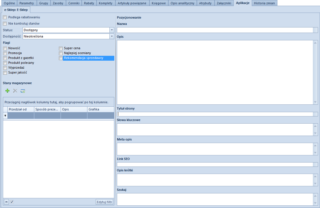Focus the Link SEO field

[215, 165]
